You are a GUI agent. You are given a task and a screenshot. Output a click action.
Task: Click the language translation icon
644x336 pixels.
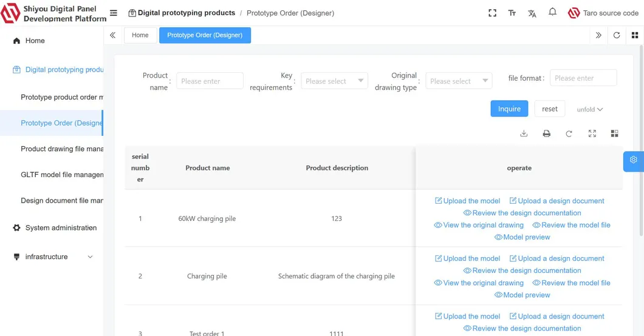tap(532, 13)
